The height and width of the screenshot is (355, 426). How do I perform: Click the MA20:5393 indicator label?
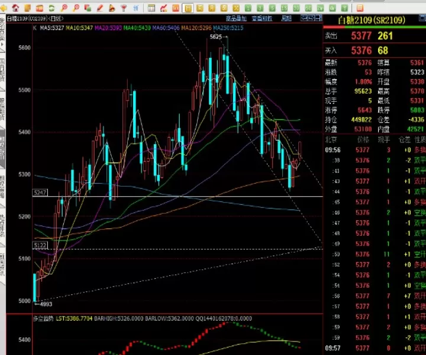[108, 28]
